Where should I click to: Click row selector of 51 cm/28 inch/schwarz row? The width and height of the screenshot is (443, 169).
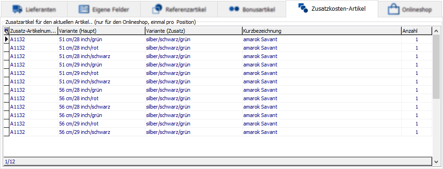(x=7, y=56)
